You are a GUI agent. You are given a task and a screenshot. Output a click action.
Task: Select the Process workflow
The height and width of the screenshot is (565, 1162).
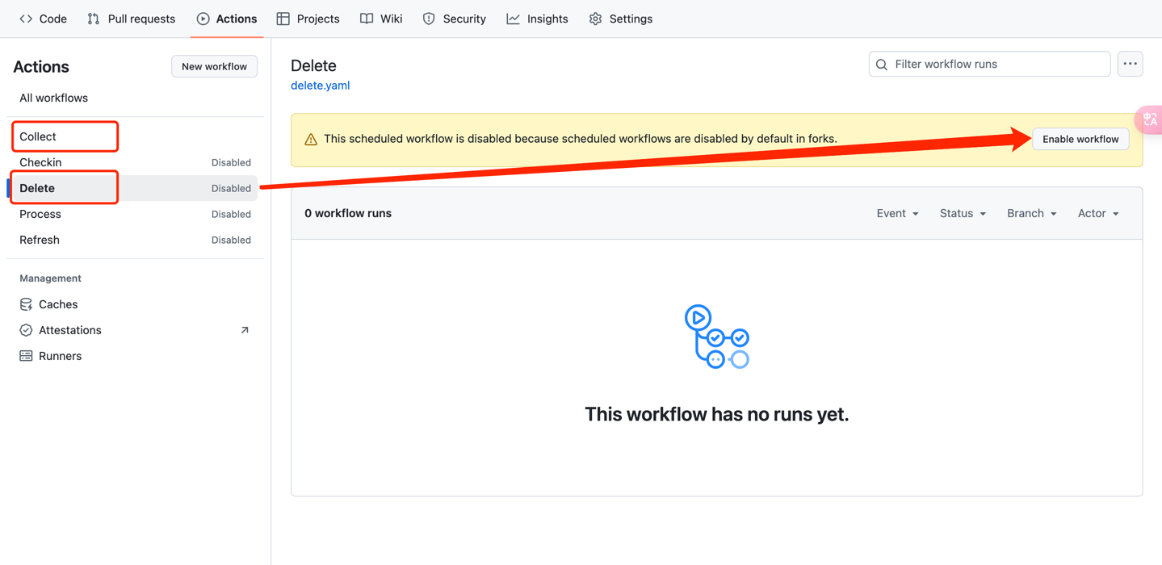(x=134, y=214)
